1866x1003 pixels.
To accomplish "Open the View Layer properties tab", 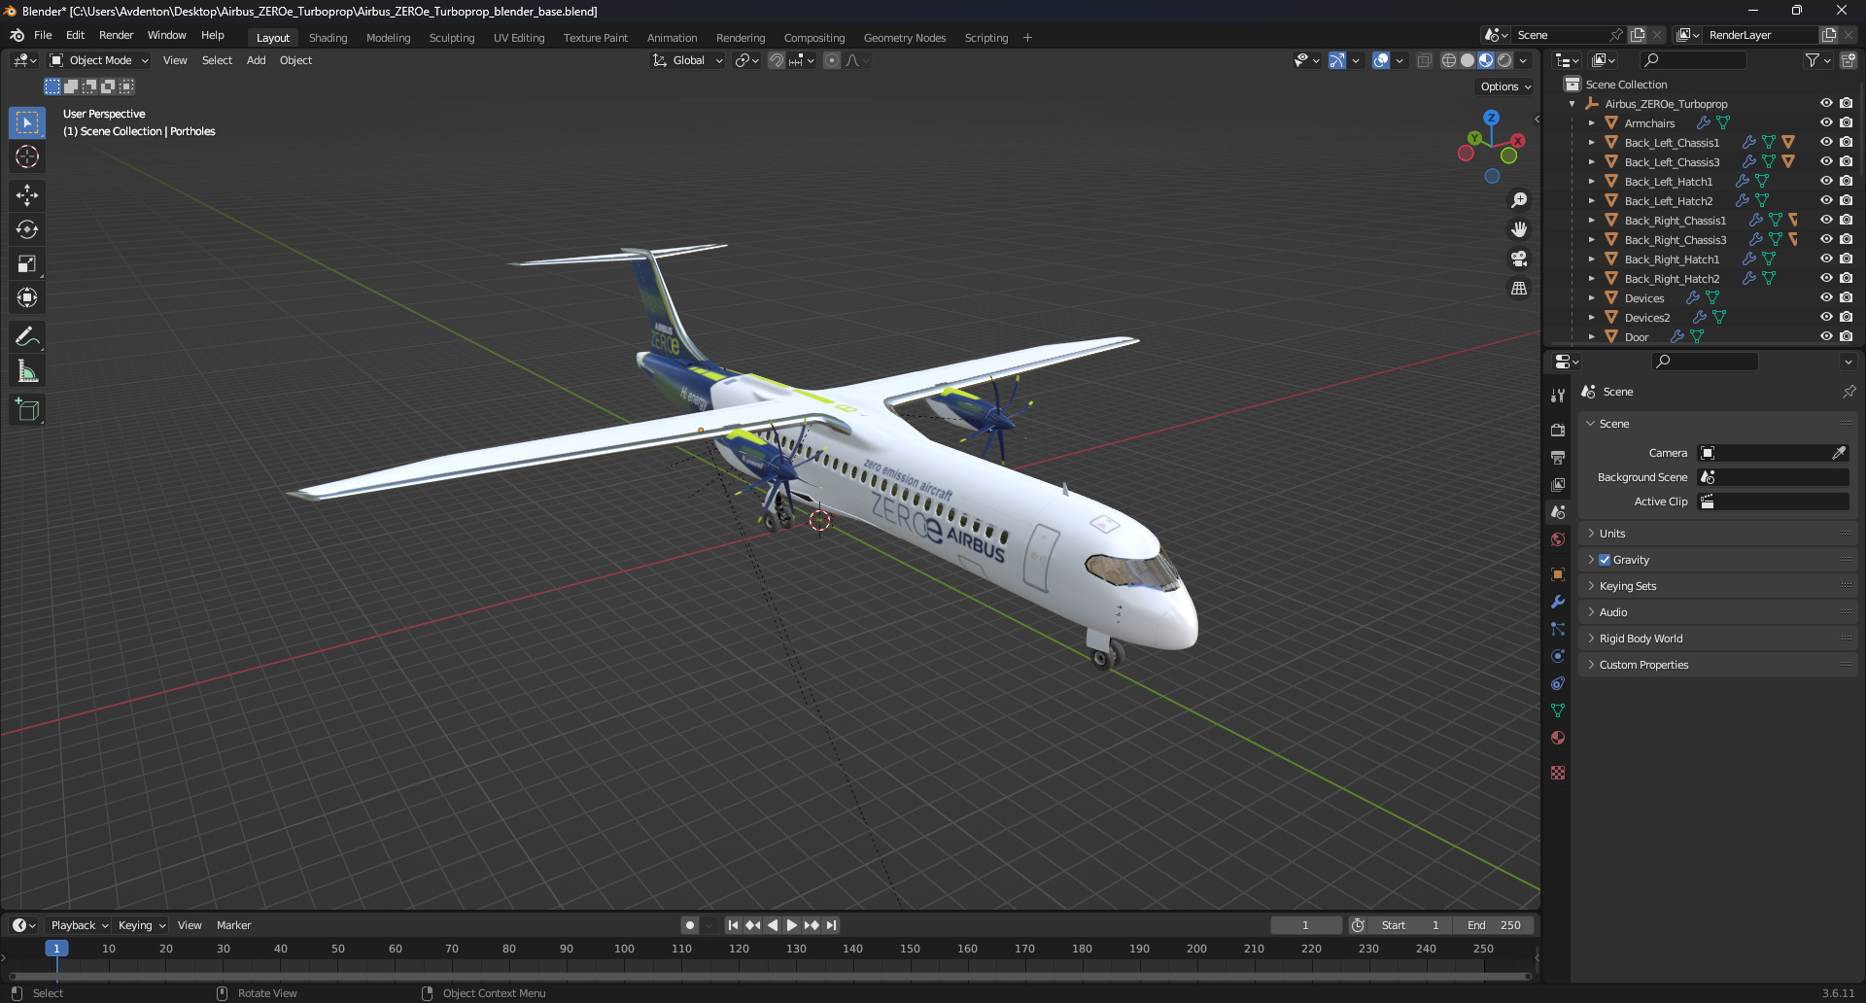I will (x=1558, y=484).
